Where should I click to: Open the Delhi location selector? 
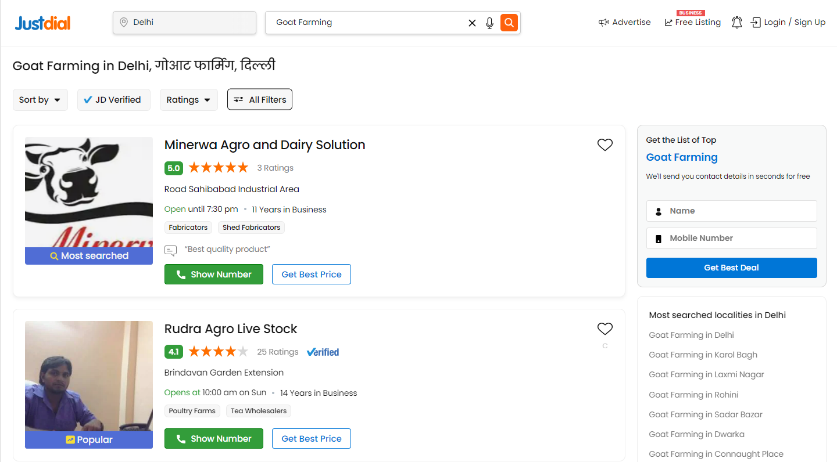pos(184,23)
